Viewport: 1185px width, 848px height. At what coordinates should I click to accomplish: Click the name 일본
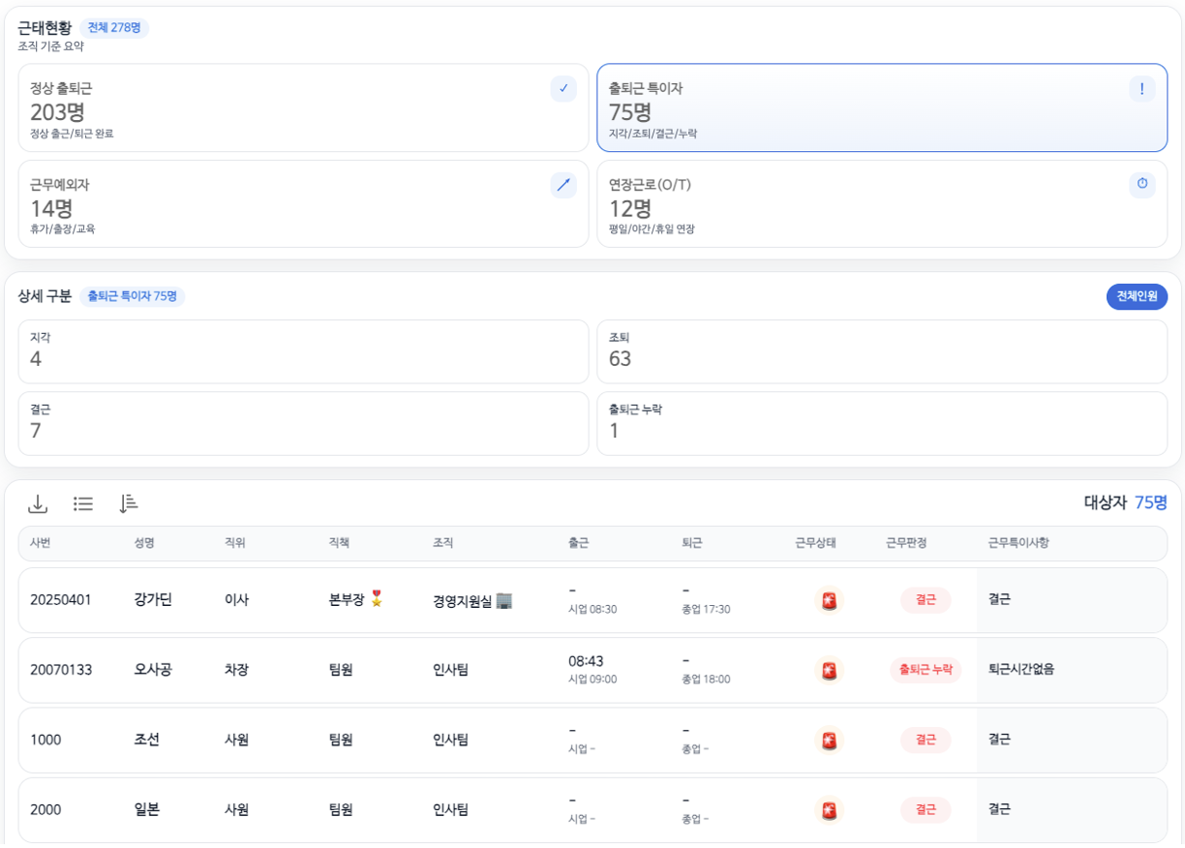point(147,810)
